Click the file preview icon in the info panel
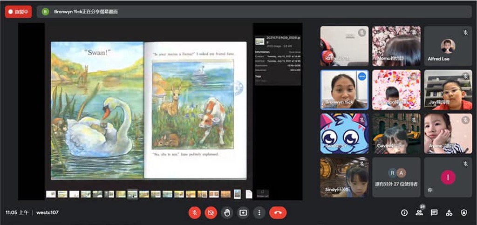The image size is (477, 225). (x=259, y=41)
